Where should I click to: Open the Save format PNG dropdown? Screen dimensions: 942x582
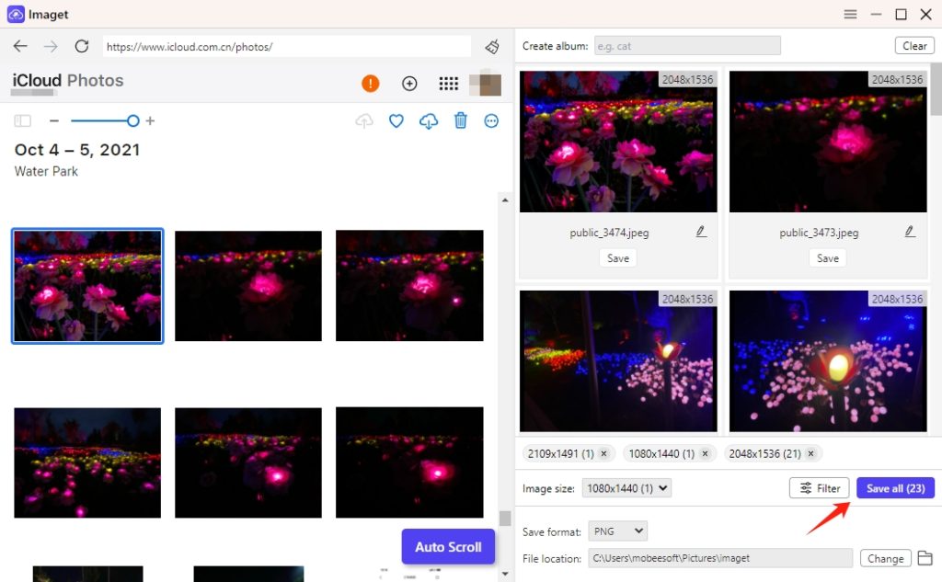coord(617,531)
